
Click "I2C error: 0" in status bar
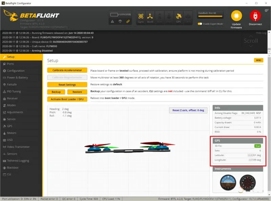click(69, 199)
